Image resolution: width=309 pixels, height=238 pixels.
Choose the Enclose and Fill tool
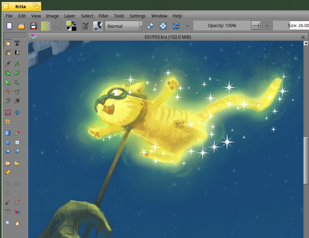(x=17, y=152)
